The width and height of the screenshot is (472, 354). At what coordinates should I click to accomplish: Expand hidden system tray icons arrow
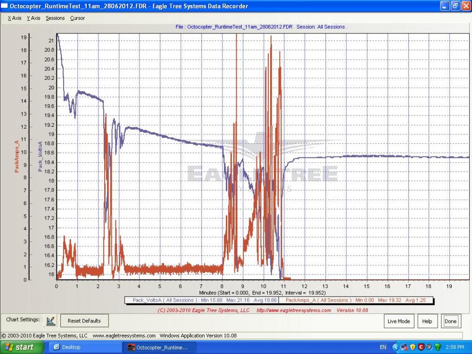tap(395, 347)
